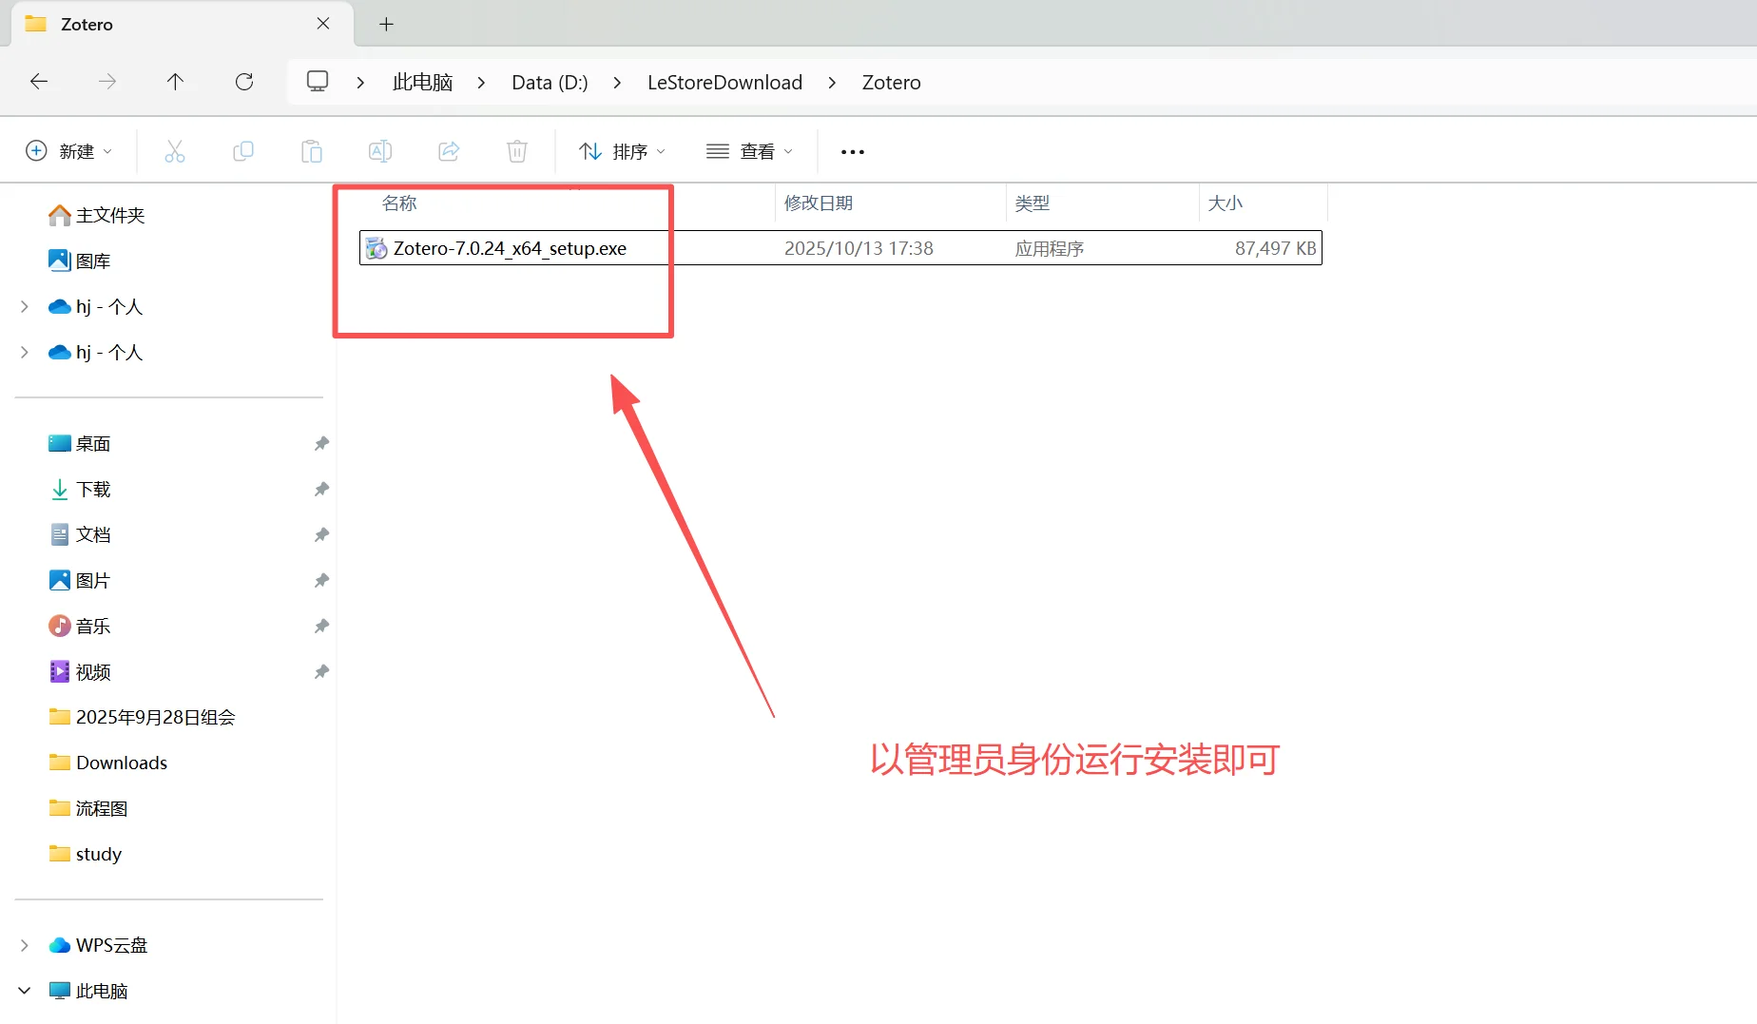Go back to previous folder

(39, 82)
